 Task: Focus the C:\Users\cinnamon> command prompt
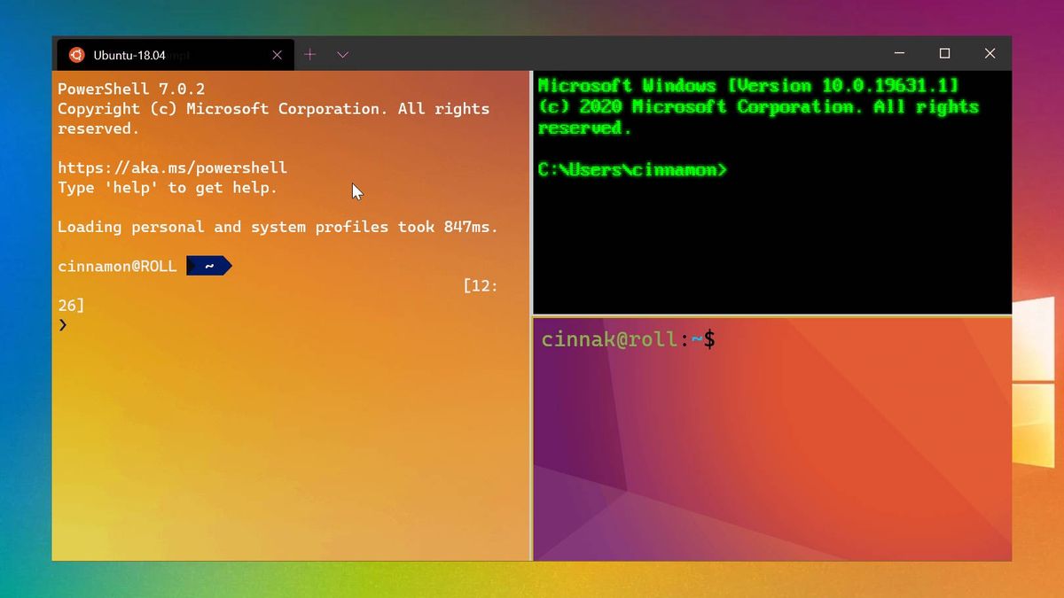(632, 169)
